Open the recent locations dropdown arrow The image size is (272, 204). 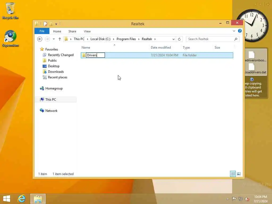pos(54,39)
